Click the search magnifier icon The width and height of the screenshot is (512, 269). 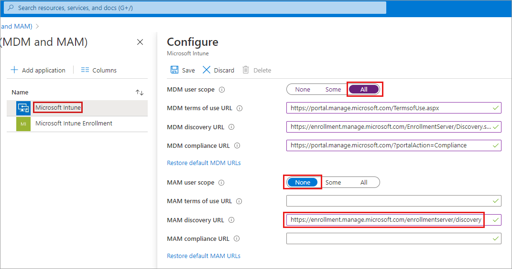(x=11, y=8)
